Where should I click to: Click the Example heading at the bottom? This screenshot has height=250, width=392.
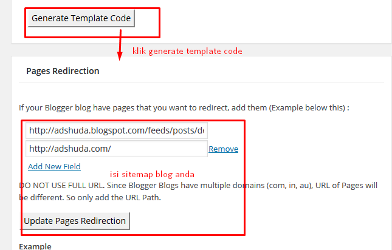(35, 246)
